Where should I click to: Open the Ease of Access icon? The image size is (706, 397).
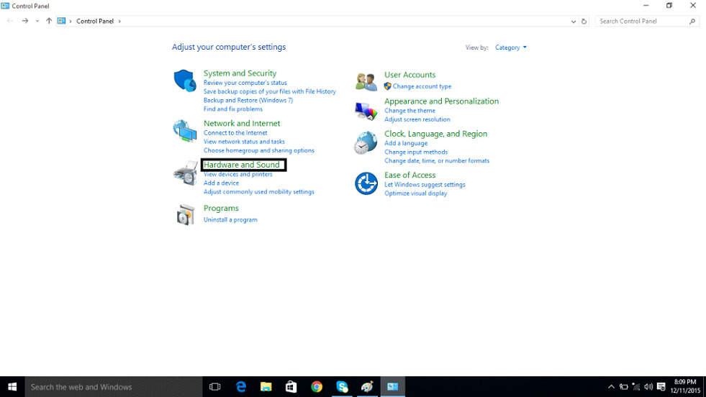click(366, 183)
